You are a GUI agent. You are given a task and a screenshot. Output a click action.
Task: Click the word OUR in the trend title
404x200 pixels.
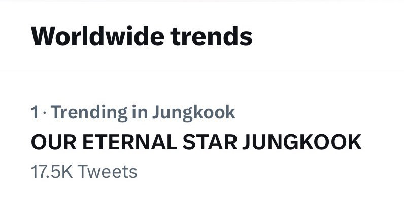tap(54, 142)
